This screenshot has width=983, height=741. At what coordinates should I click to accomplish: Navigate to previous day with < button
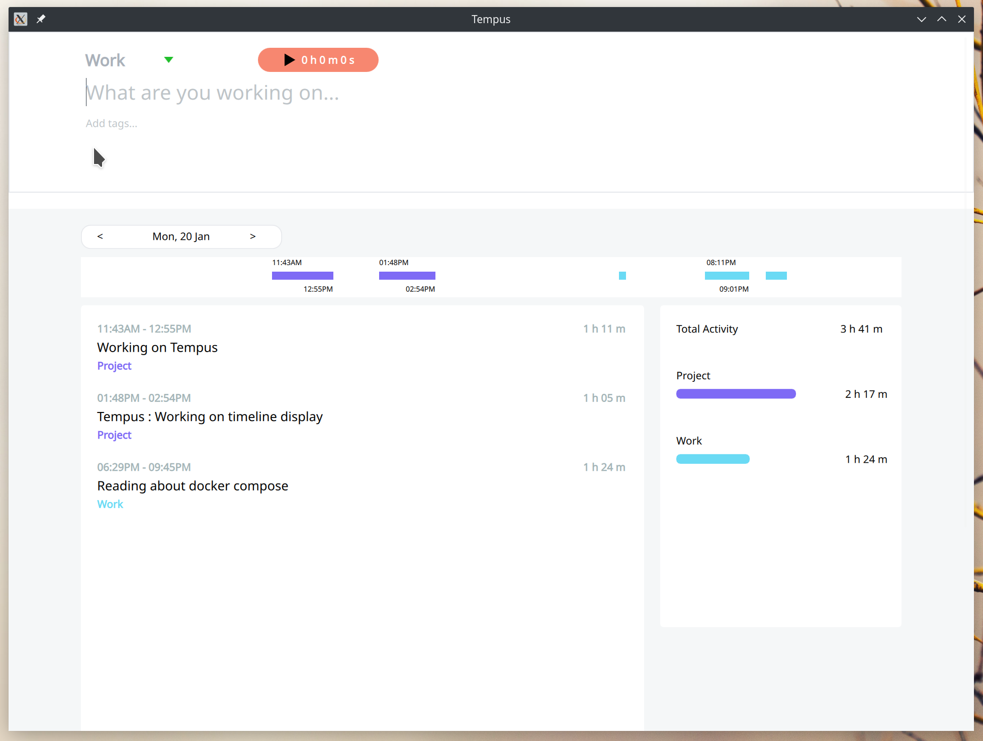(99, 236)
